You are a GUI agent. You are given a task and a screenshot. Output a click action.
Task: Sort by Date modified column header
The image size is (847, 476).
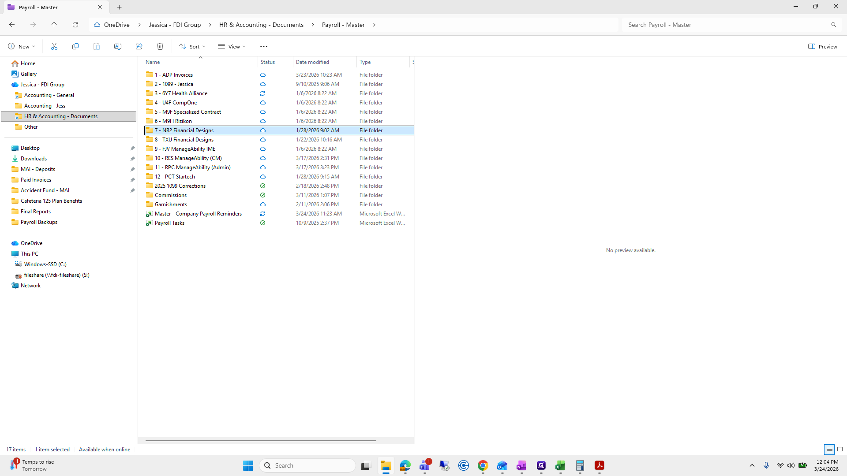(x=312, y=62)
